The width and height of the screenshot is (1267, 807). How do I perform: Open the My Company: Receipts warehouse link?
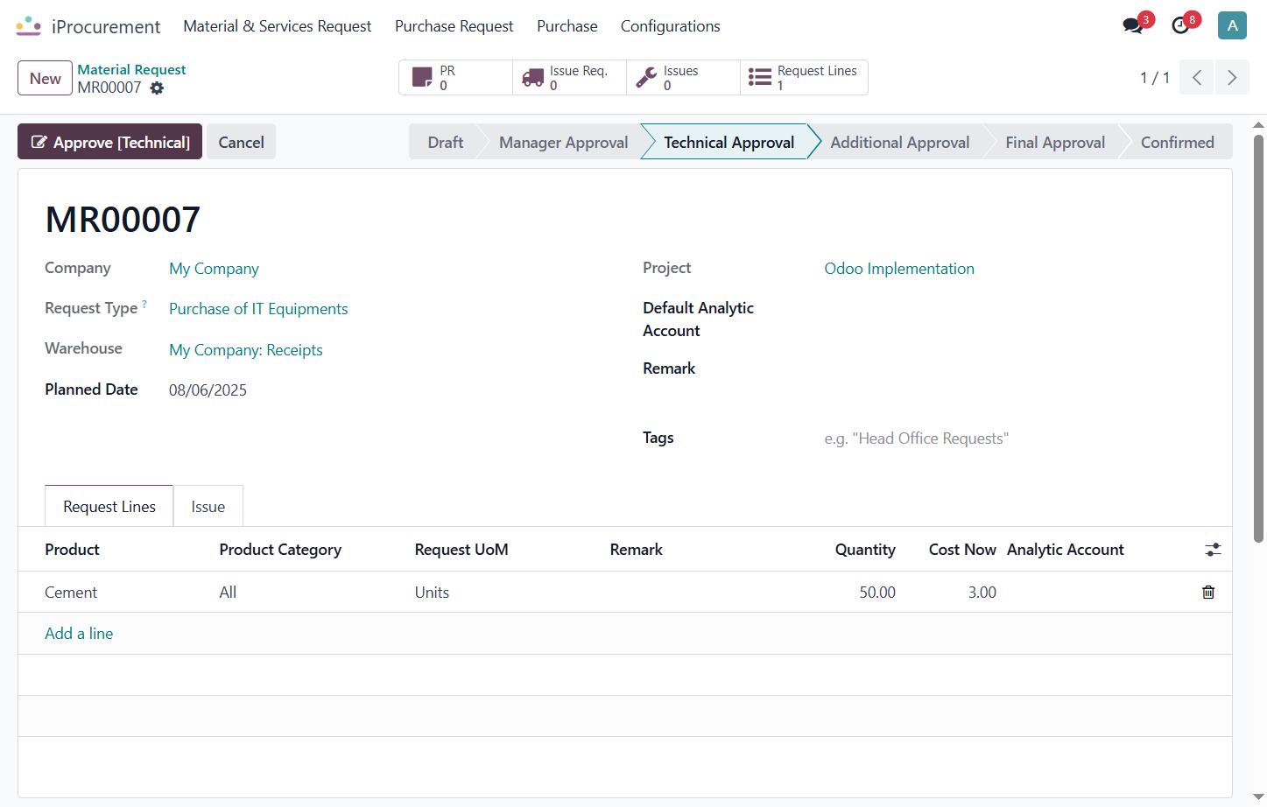click(x=246, y=350)
